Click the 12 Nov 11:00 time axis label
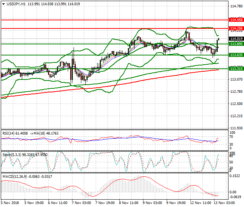Viewport: 244px width, 207px height. [x=200, y=203]
